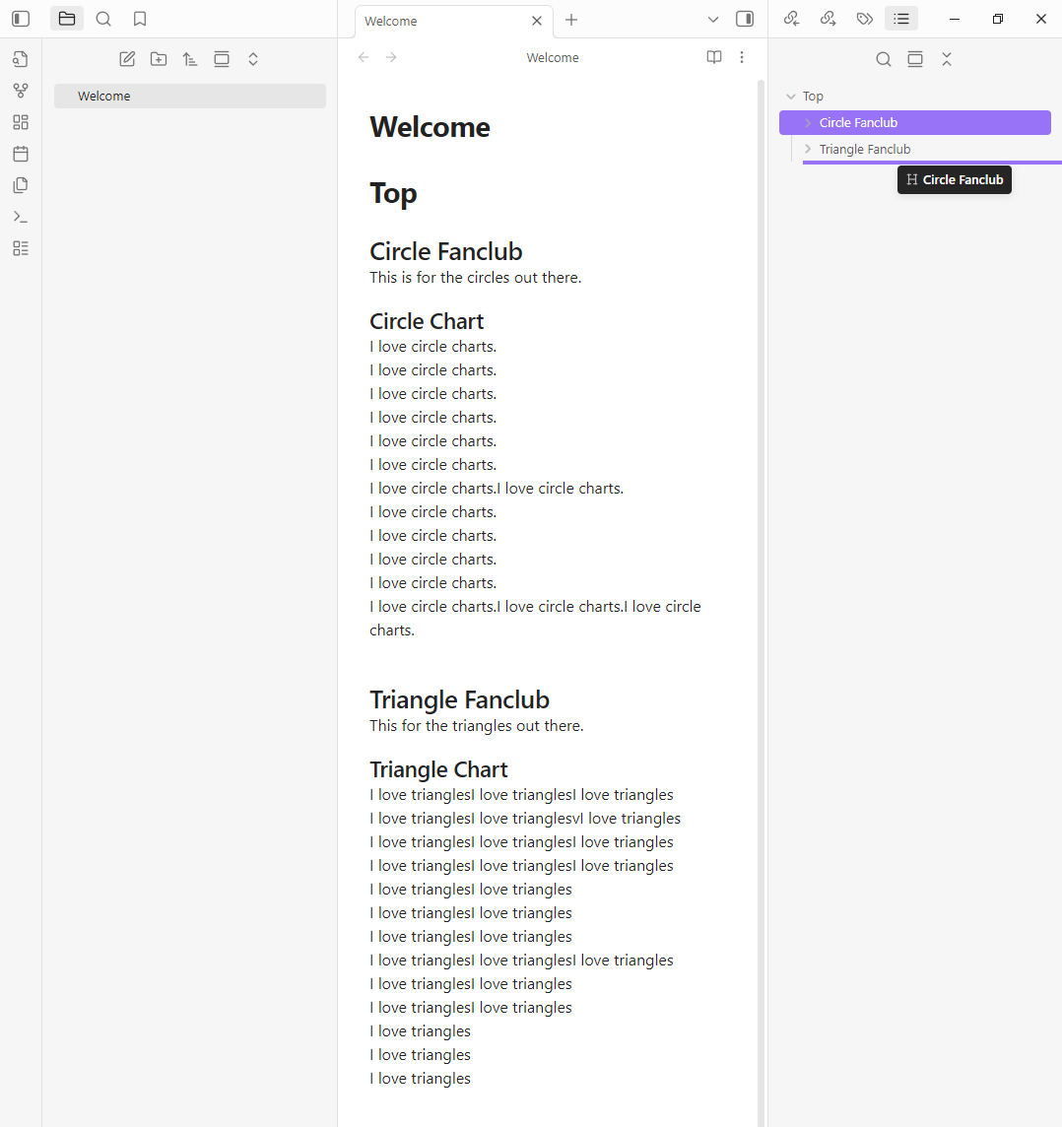Click the search icon in outline pane
This screenshot has width=1062, height=1127.
point(884,59)
